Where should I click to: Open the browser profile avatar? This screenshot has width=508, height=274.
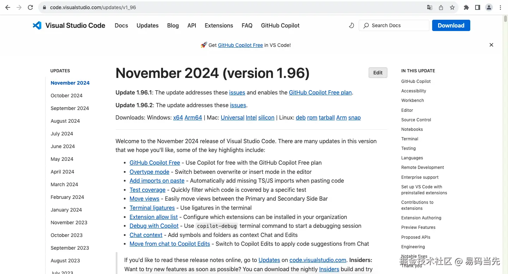click(x=489, y=7)
